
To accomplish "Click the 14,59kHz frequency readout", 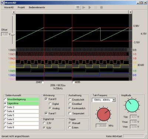I will [x=58, y=88].
